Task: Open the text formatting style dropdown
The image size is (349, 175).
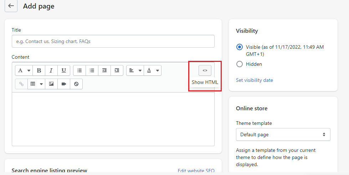Action: [x=24, y=70]
